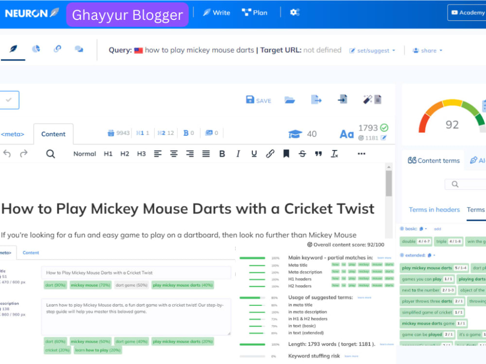Justify text
The image size is (486, 364).
coord(206,154)
